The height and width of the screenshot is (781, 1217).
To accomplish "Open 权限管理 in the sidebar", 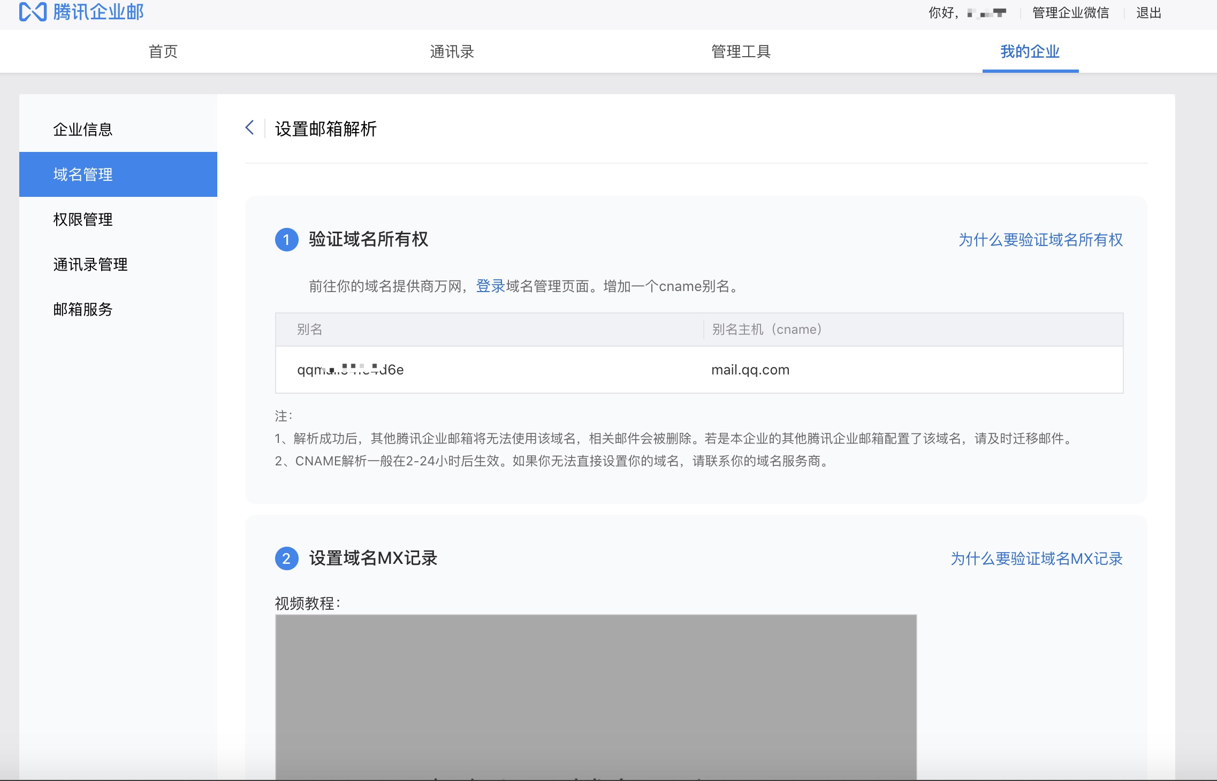I will click(x=82, y=219).
